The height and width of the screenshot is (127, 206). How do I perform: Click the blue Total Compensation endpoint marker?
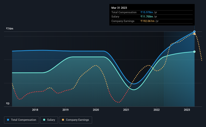pos(194,32)
